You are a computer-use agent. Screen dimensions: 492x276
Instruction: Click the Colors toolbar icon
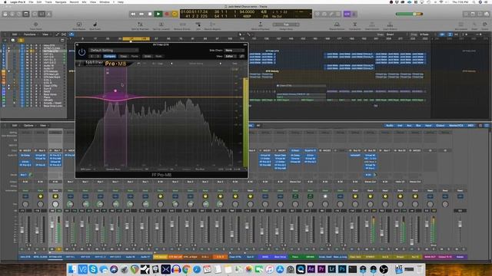[484, 25]
